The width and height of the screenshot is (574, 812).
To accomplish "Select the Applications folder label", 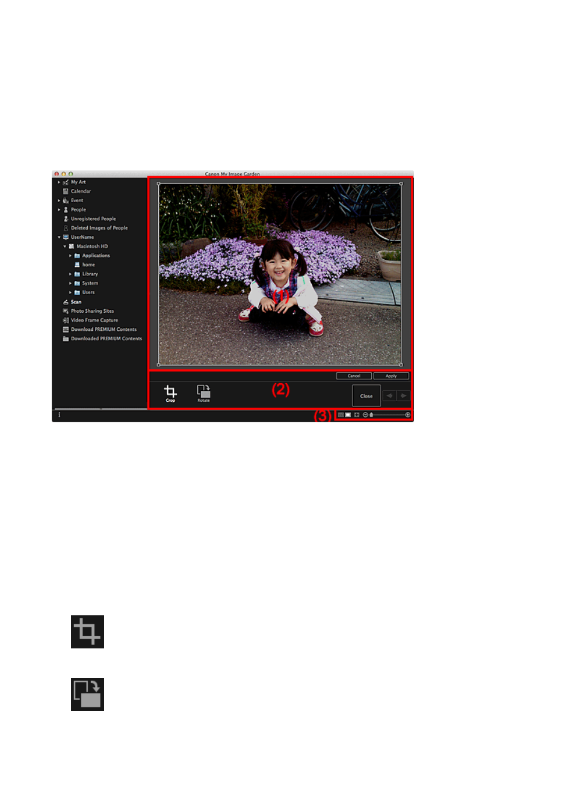I will pos(96,256).
